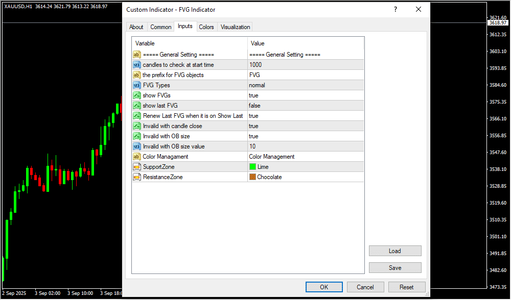Toggle the show last FVG value false
This screenshot has width=511, height=300.
pos(305,106)
